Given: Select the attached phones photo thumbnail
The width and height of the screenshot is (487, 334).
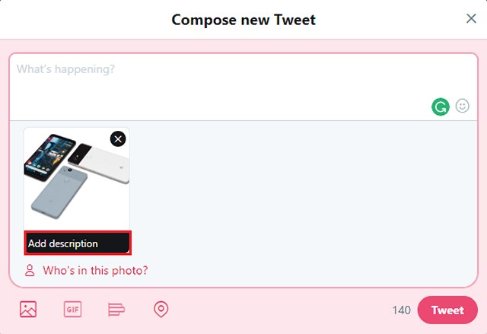Looking at the screenshot, I should (77, 179).
